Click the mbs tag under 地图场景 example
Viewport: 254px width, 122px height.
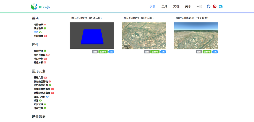click(x=163, y=52)
